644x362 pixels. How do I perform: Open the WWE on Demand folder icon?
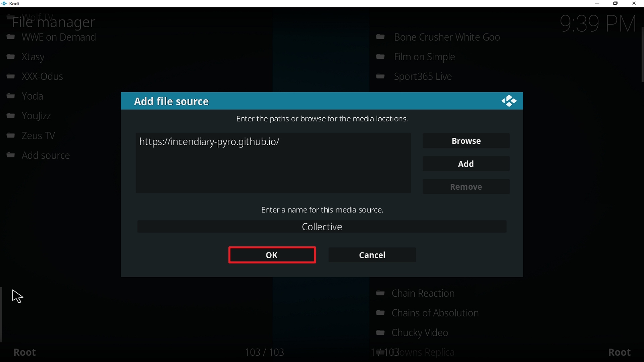(x=11, y=37)
